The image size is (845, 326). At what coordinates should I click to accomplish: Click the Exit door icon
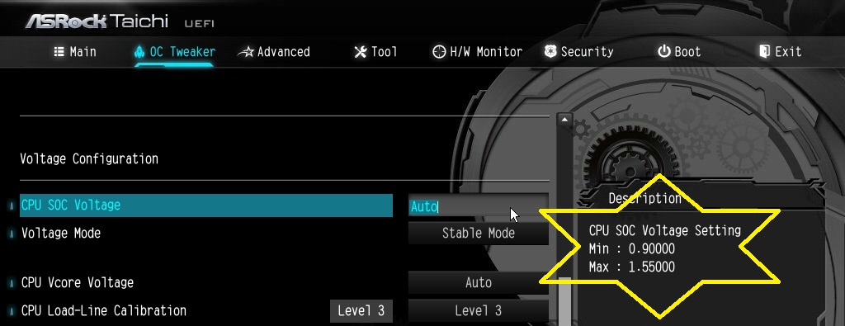[x=765, y=52]
